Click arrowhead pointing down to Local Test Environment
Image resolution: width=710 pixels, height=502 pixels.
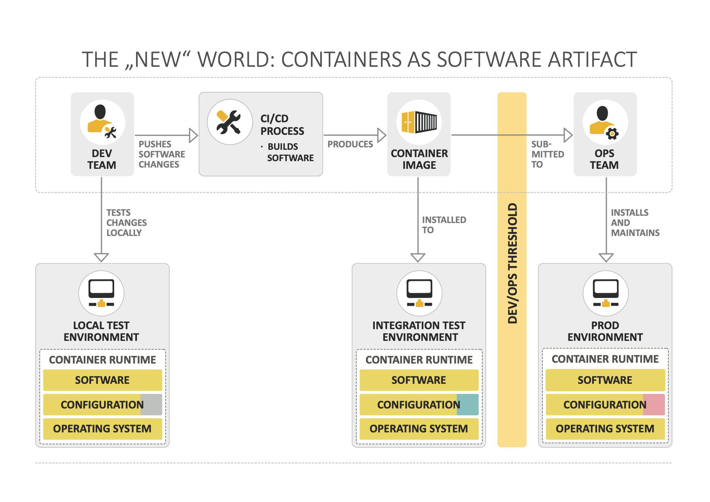click(x=101, y=257)
